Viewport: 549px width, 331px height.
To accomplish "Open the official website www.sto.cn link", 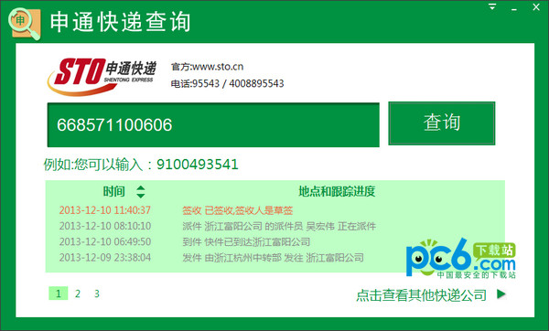I will (x=218, y=67).
